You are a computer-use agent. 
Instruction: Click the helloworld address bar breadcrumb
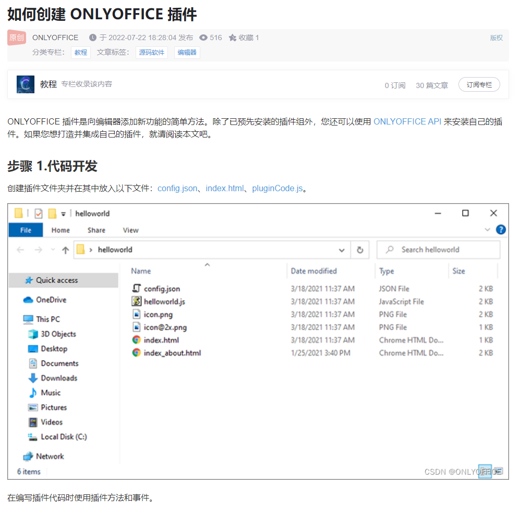[x=115, y=250]
